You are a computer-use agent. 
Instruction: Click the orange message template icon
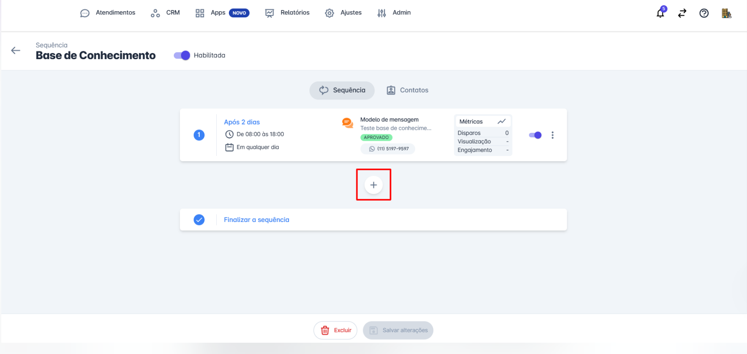coord(347,123)
